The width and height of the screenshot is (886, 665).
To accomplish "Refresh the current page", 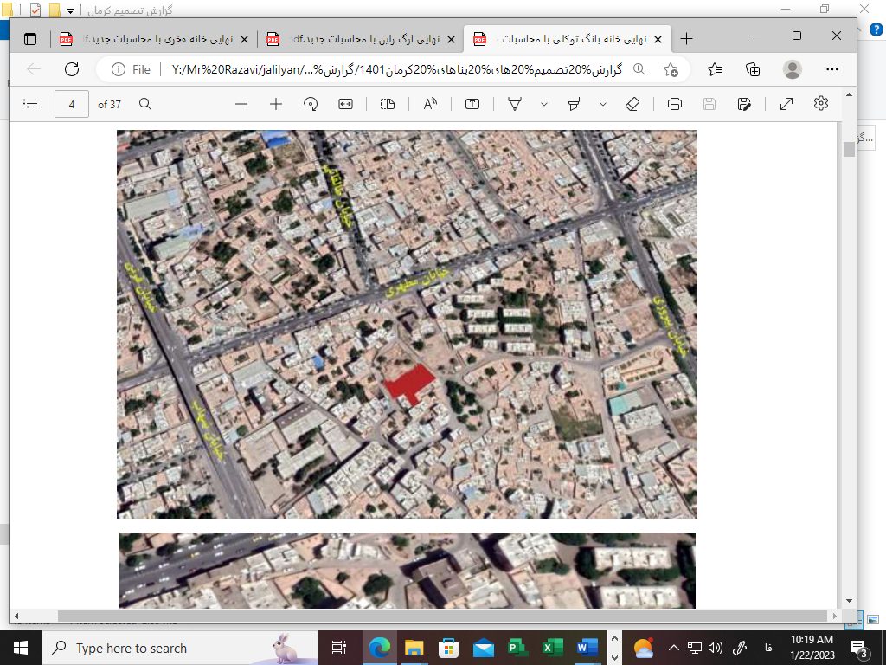I will coord(72,69).
